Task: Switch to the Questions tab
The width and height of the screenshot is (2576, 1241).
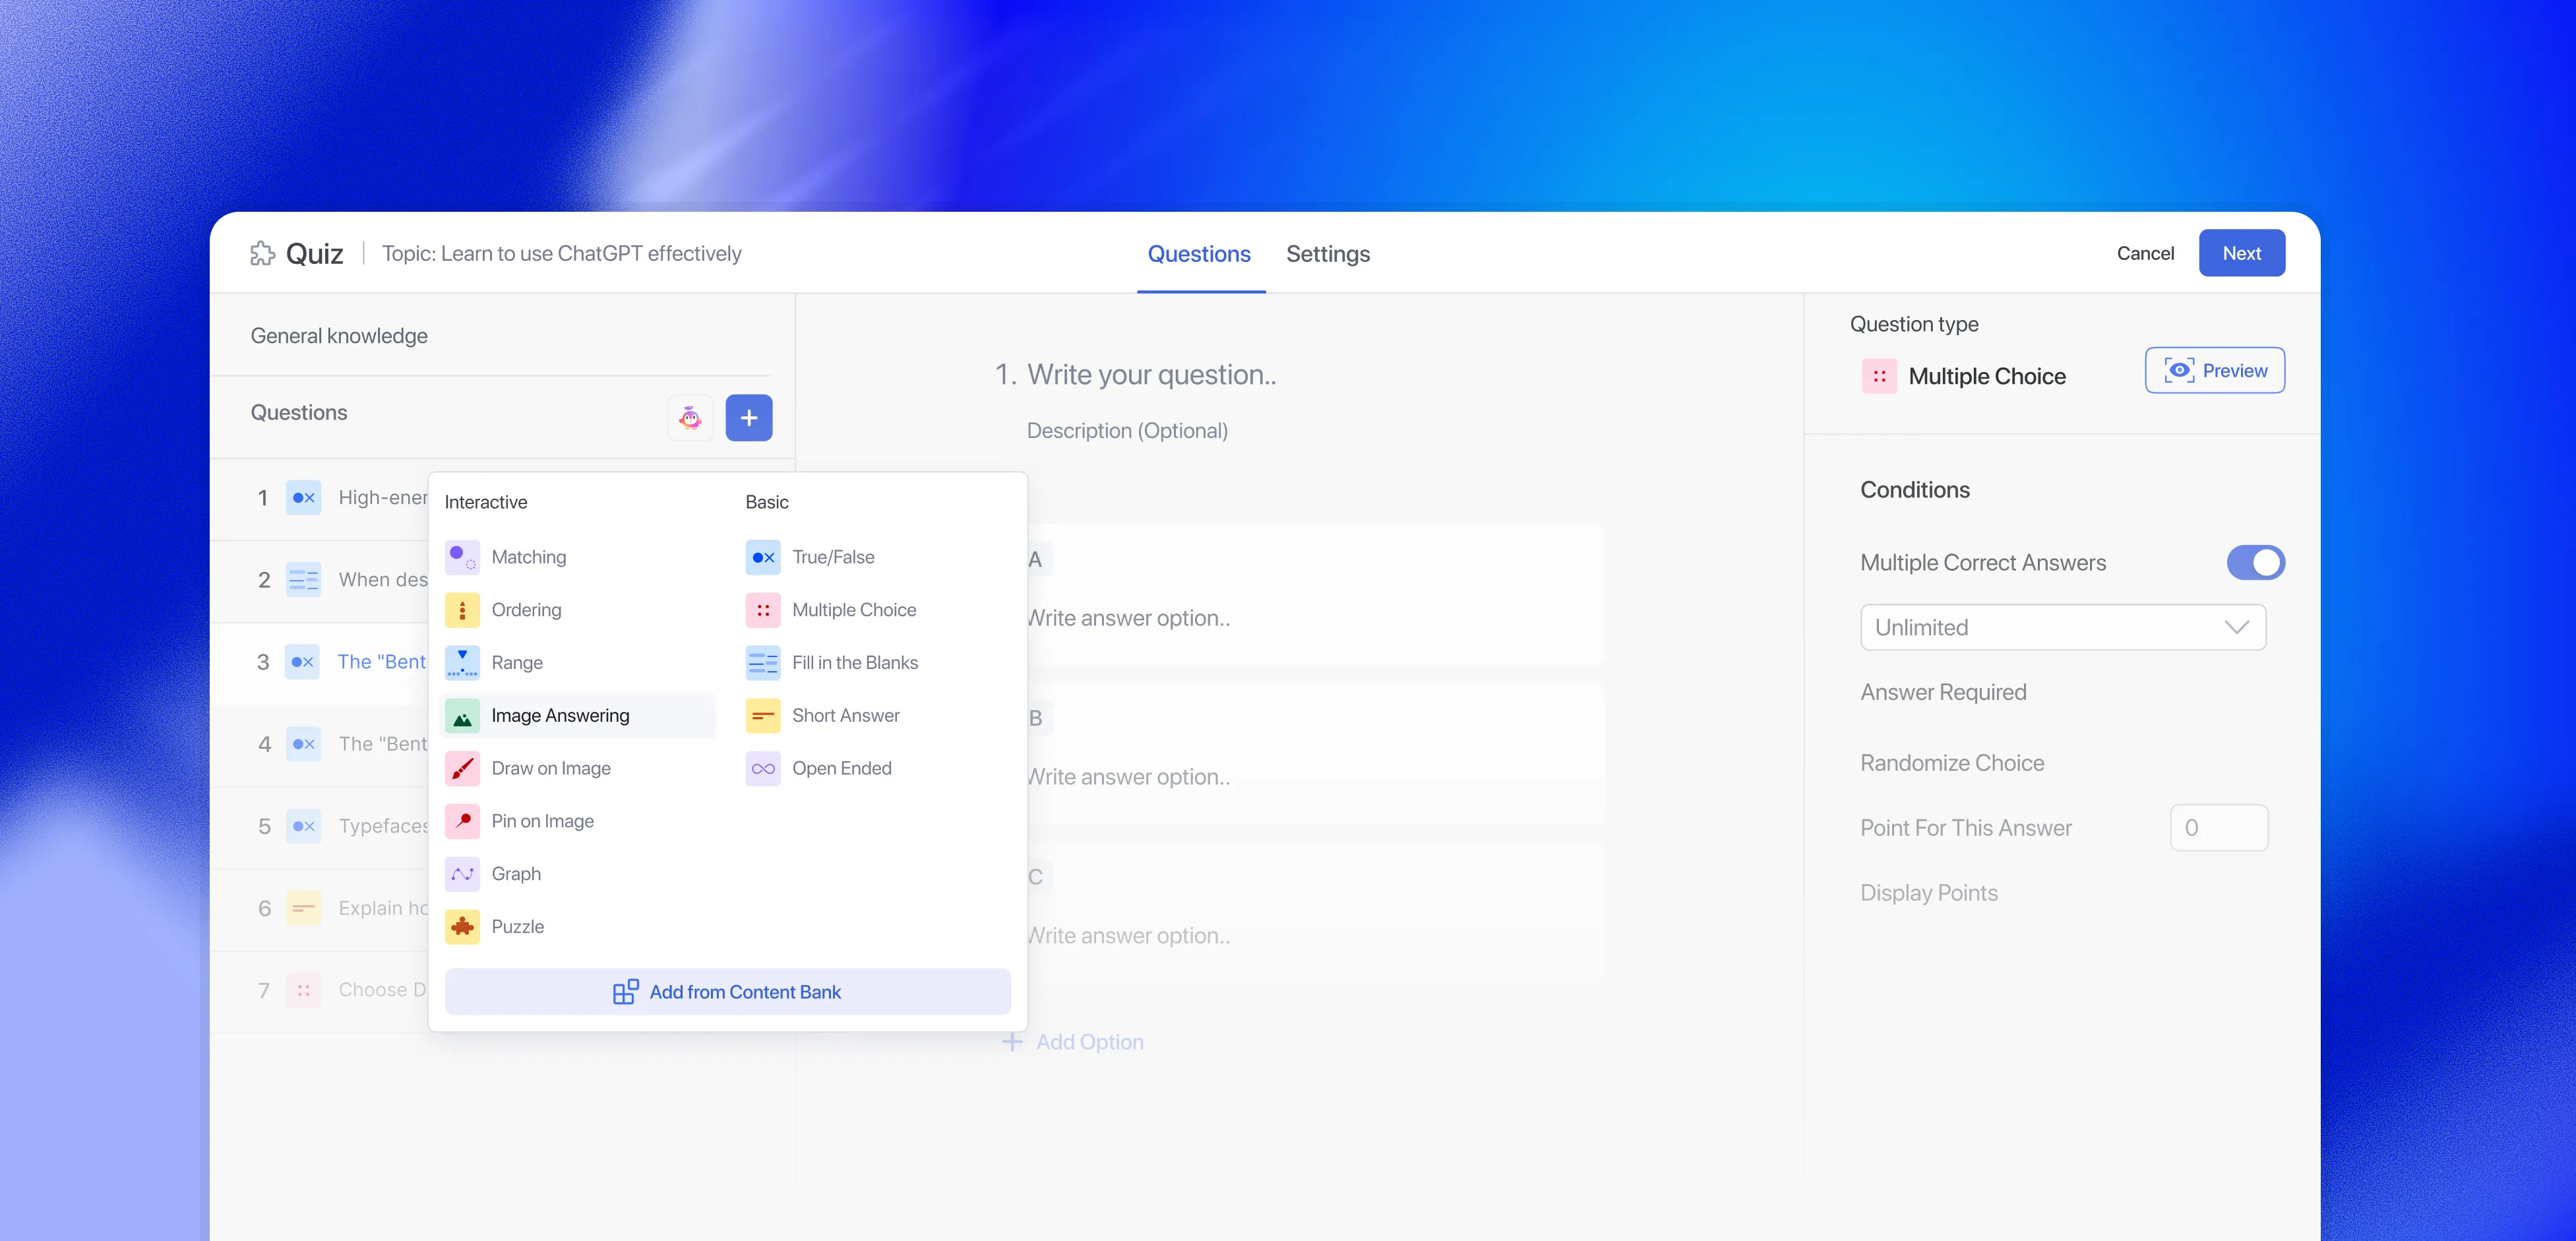Action: [x=1199, y=254]
